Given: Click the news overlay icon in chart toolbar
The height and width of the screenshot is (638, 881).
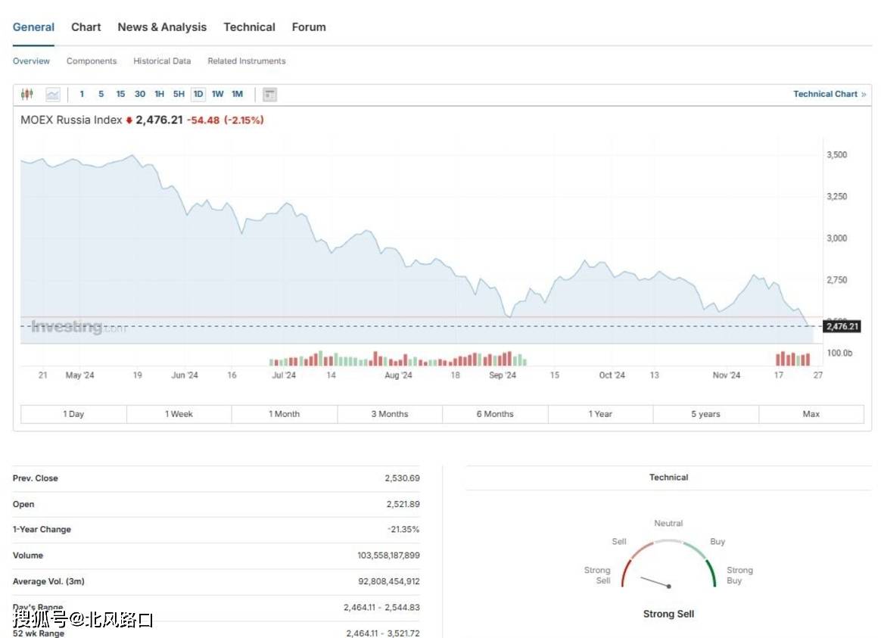Looking at the screenshot, I should pyautogui.click(x=270, y=95).
